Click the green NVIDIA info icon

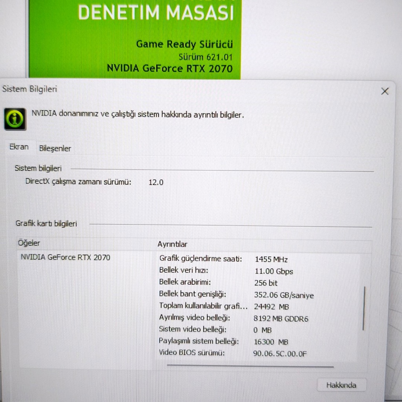point(15,119)
